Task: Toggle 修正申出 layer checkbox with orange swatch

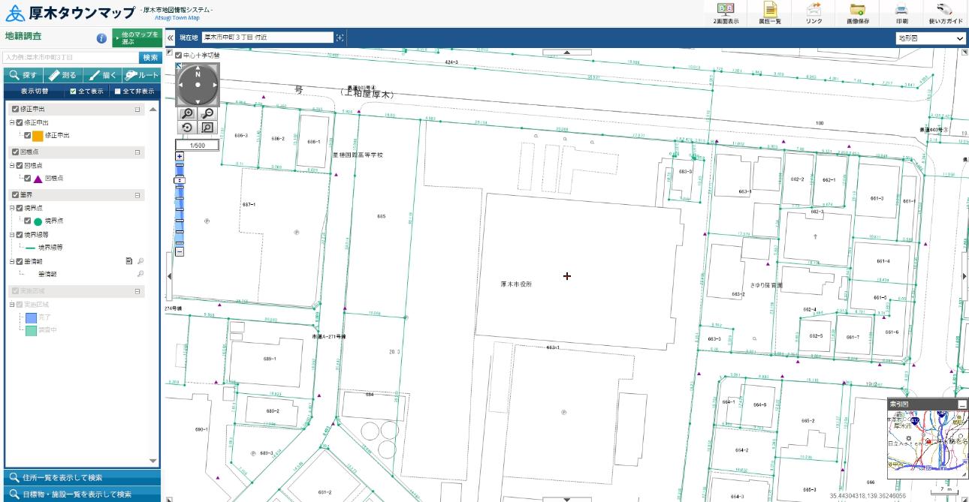Action: [27, 136]
